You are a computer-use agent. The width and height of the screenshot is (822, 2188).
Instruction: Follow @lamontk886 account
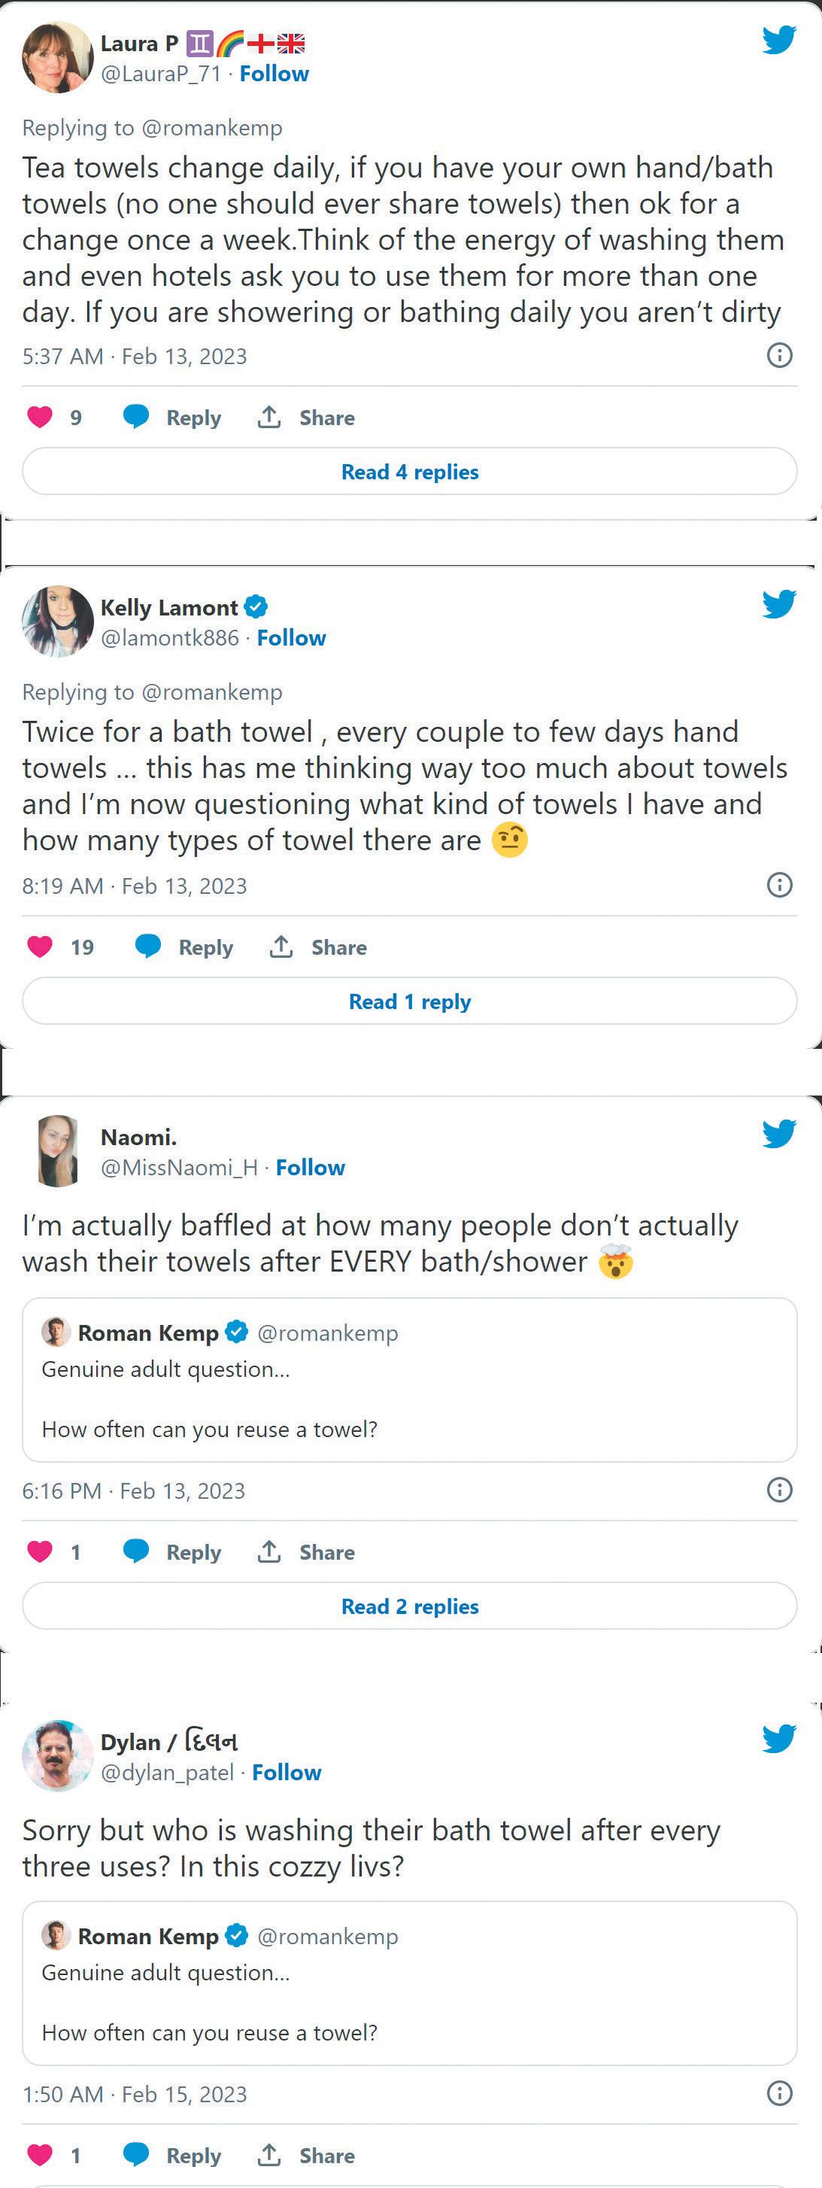coord(291,638)
